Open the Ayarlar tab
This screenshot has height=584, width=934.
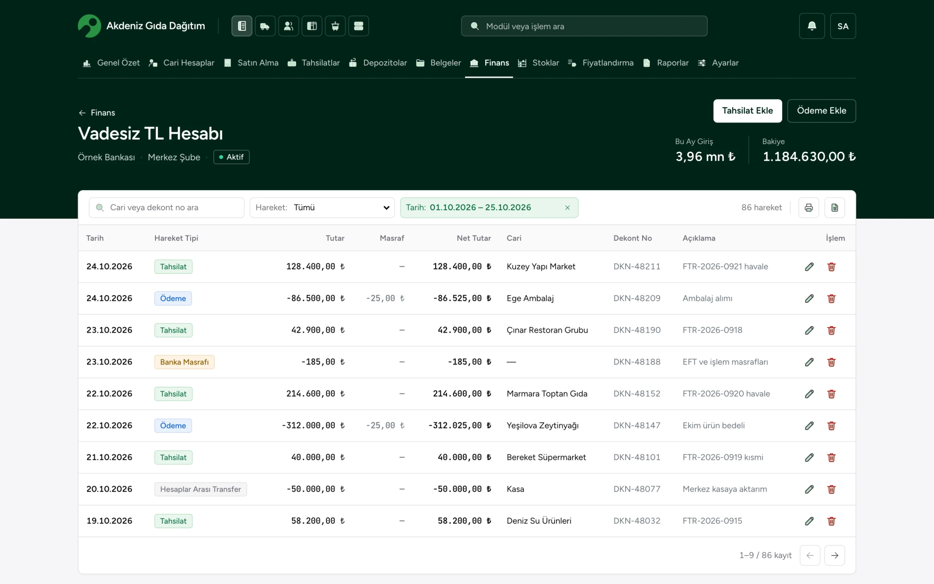[x=718, y=63]
